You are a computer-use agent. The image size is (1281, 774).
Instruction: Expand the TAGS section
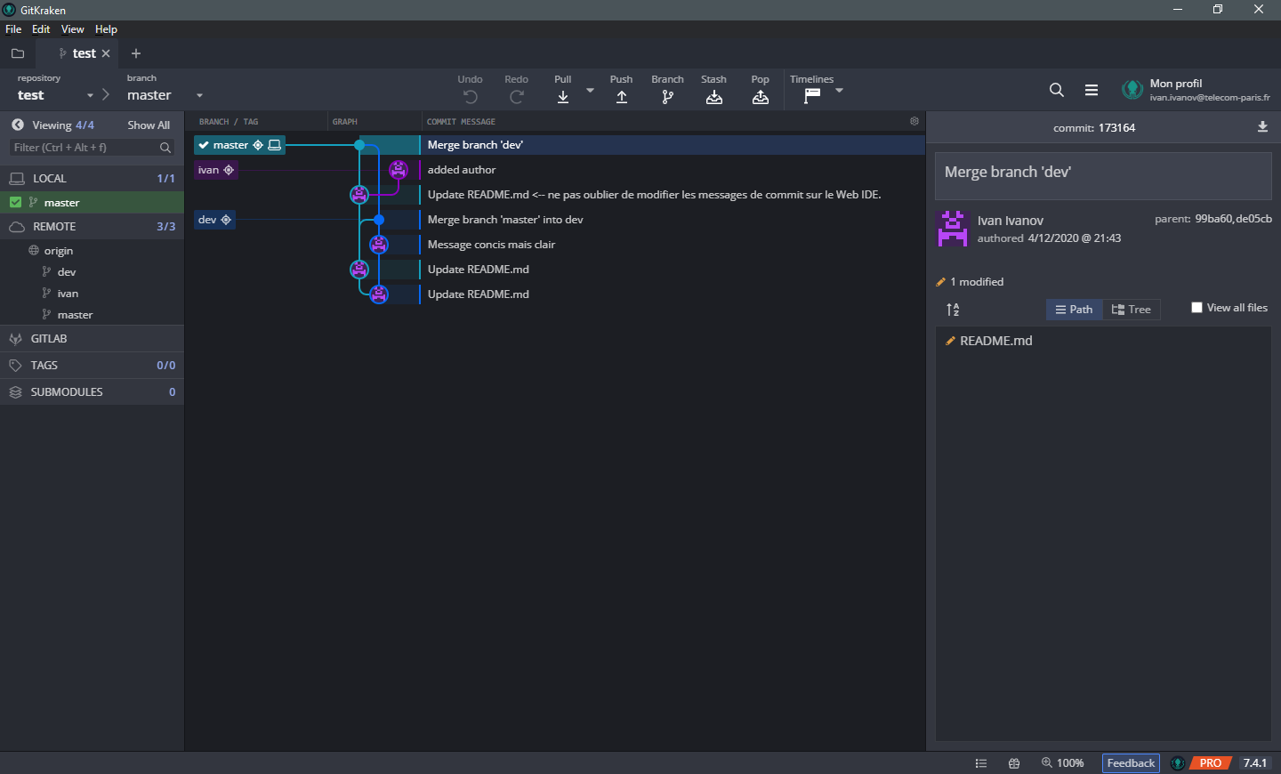(x=93, y=366)
